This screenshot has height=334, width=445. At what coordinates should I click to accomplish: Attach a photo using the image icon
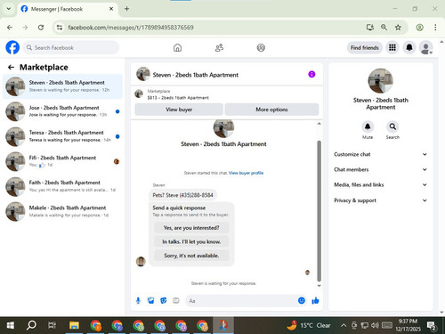coord(150,301)
